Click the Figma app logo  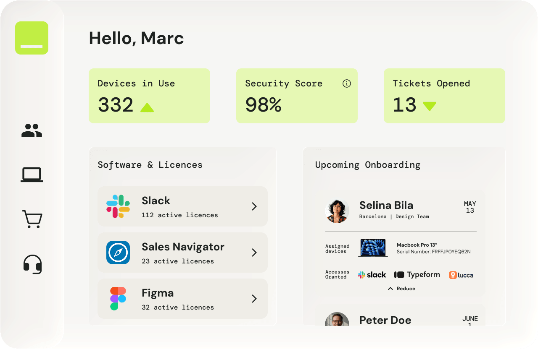118,299
